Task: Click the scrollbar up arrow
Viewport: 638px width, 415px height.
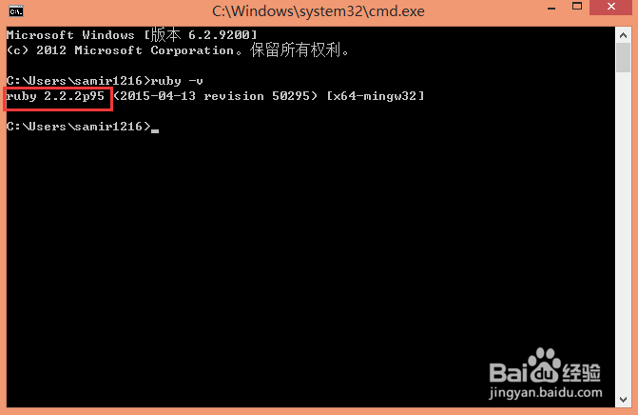Action: [623, 35]
